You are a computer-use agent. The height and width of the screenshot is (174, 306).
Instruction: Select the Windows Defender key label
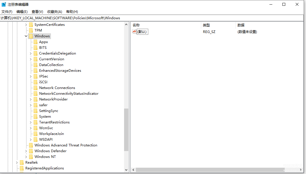pos(50,151)
